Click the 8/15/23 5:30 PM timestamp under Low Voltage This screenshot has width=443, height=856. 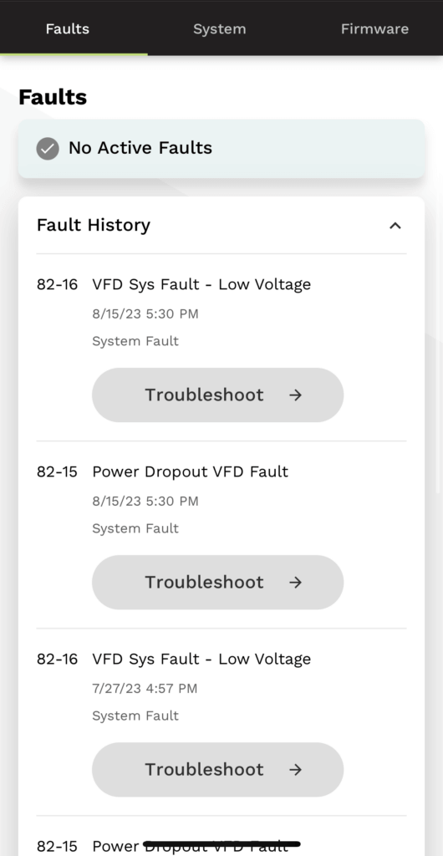[x=145, y=314]
